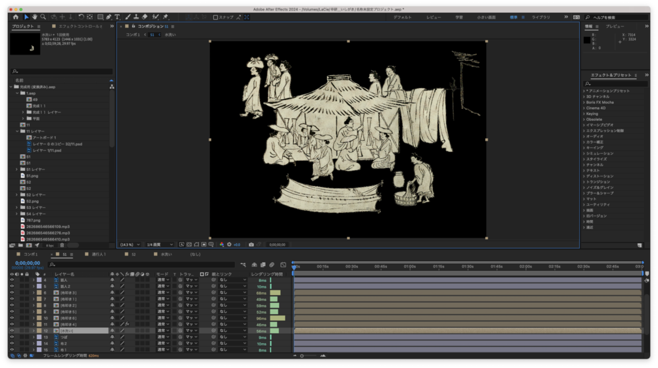Click the snapshot camera icon in viewer
The width and height of the screenshot is (658, 368).
tap(251, 244)
